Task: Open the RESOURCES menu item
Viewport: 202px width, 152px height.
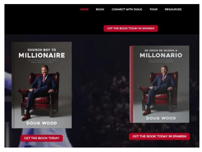Action: point(173,9)
